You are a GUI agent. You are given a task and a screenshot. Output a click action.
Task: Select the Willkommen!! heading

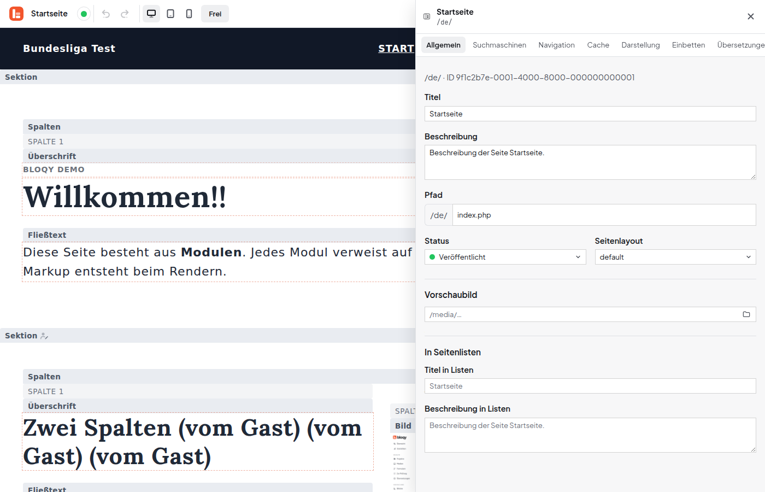tap(125, 197)
